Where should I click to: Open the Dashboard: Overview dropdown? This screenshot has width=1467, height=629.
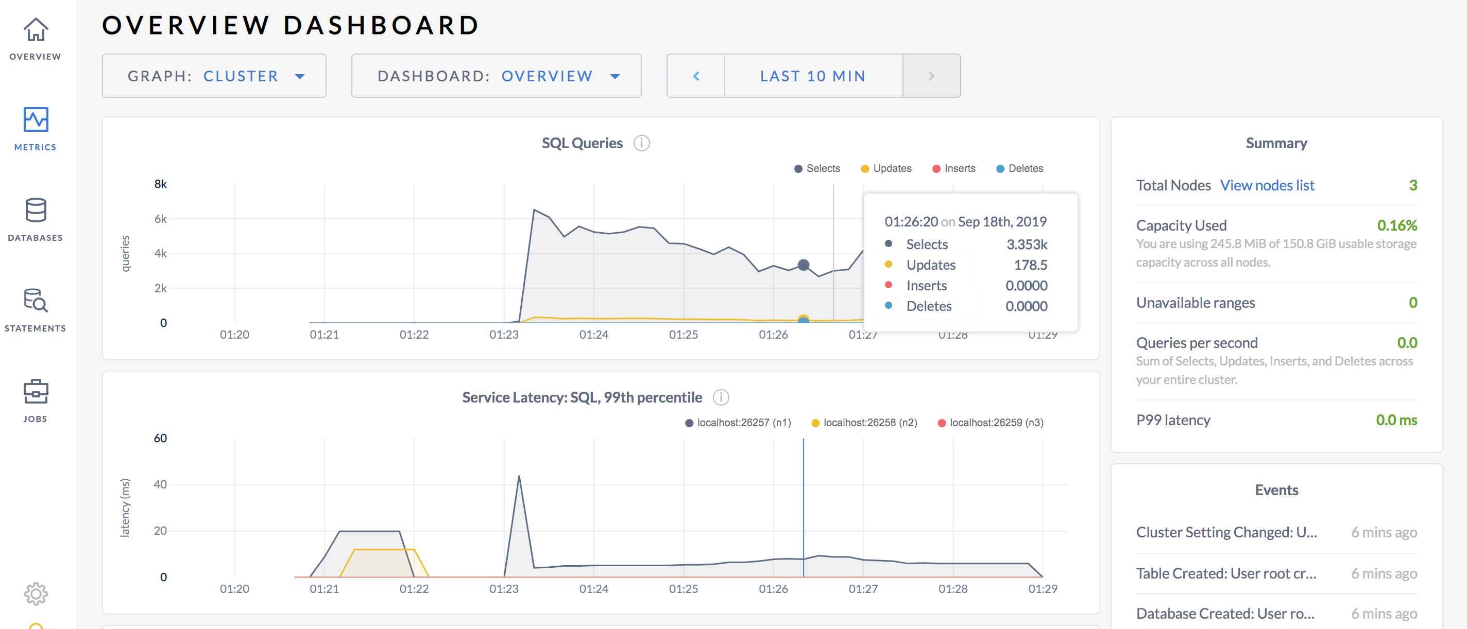(496, 76)
